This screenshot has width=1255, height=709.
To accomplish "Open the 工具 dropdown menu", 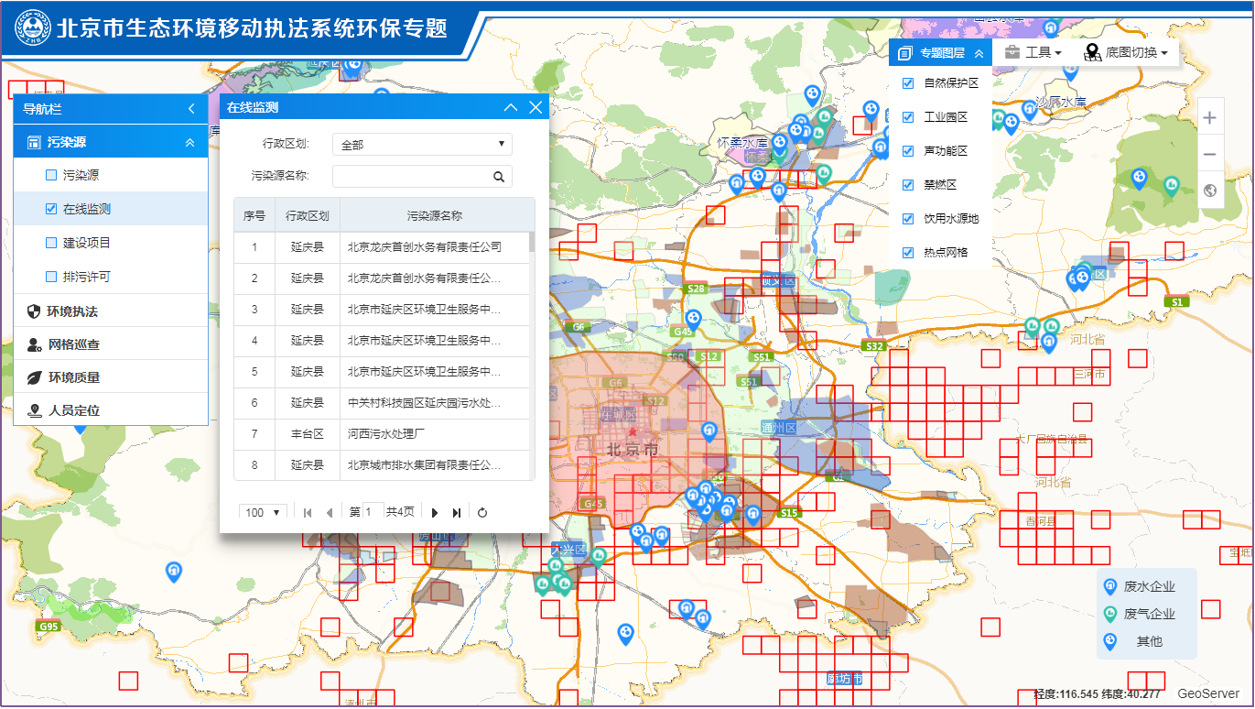I will click(1033, 53).
